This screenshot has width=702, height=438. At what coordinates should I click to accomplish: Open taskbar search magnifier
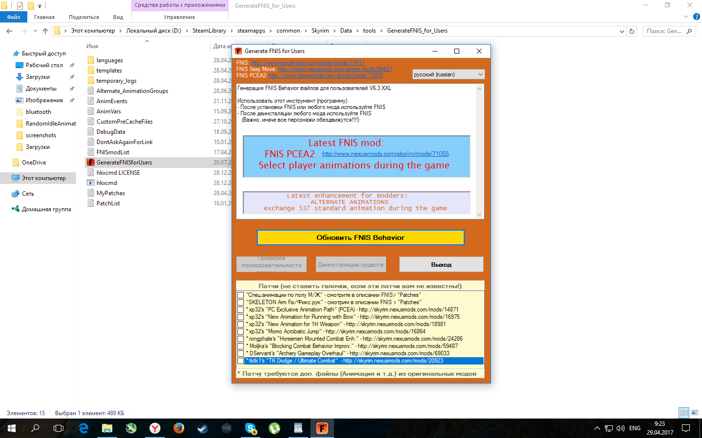[35, 428]
